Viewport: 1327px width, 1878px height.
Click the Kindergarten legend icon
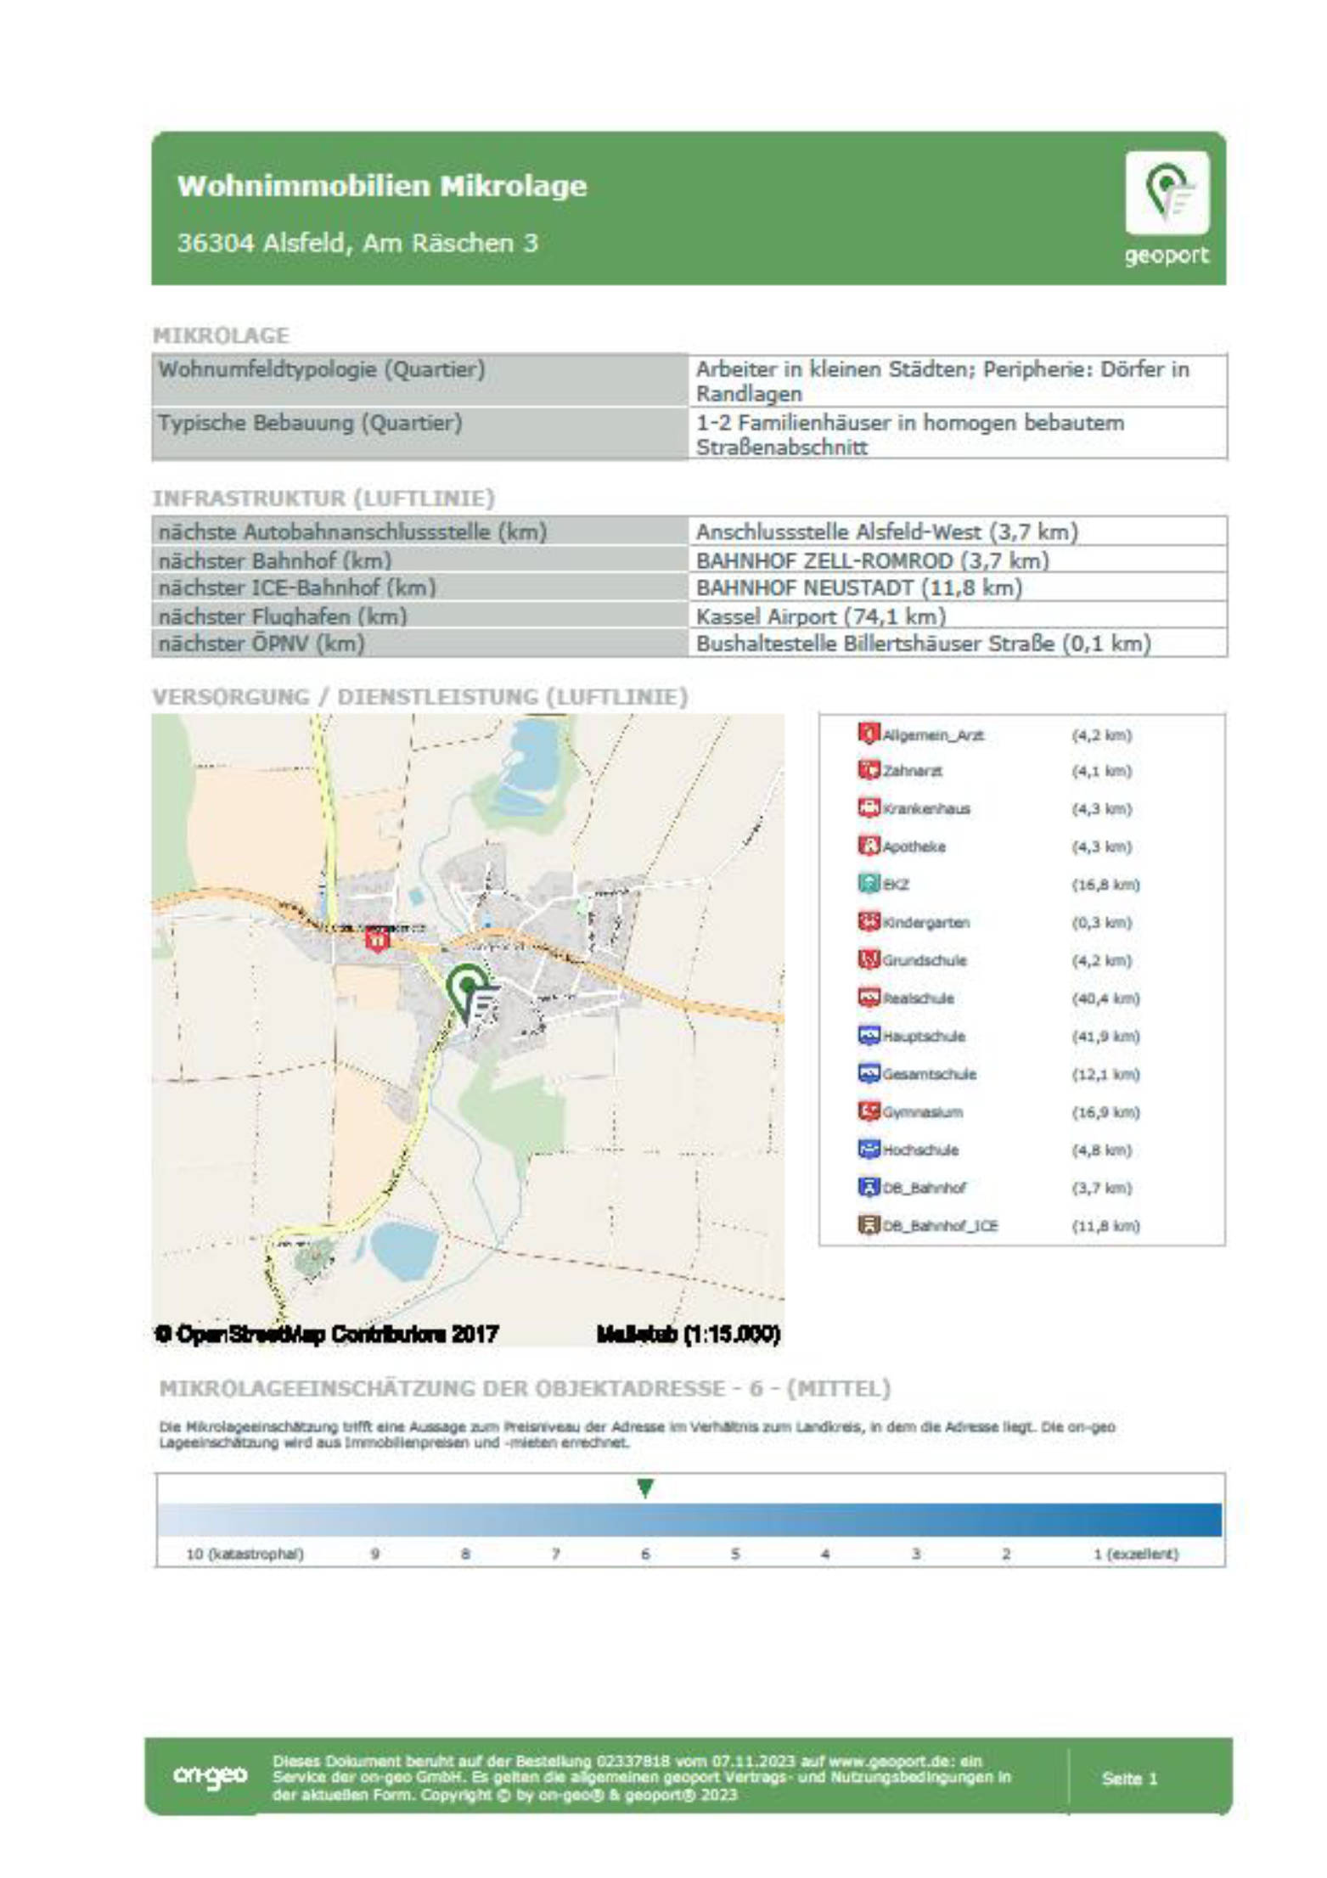(868, 922)
